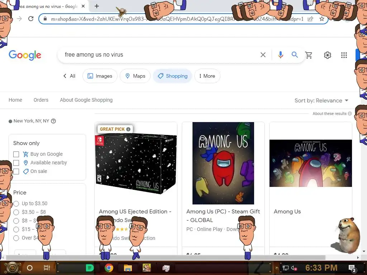The height and width of the screenshot is (275, 367).
Task: Go forward with the browser arrow
Action: [19, 19]
